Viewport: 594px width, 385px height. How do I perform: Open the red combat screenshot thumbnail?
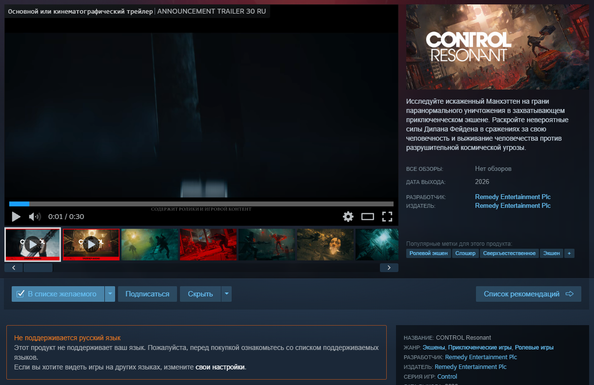tap(208, 244)
